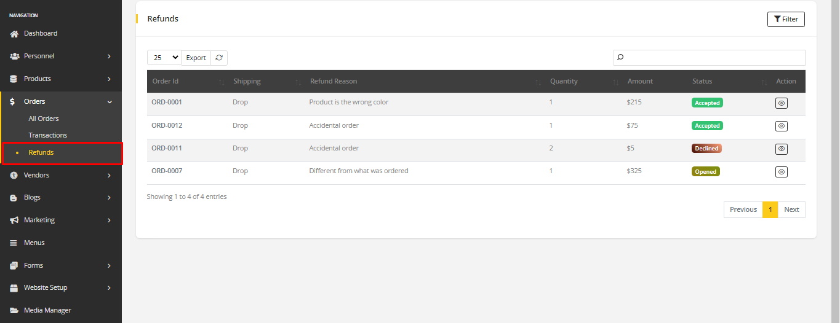840x323 pixels.
Task: Open All Orders submenu item
Action: coord(44,119)
